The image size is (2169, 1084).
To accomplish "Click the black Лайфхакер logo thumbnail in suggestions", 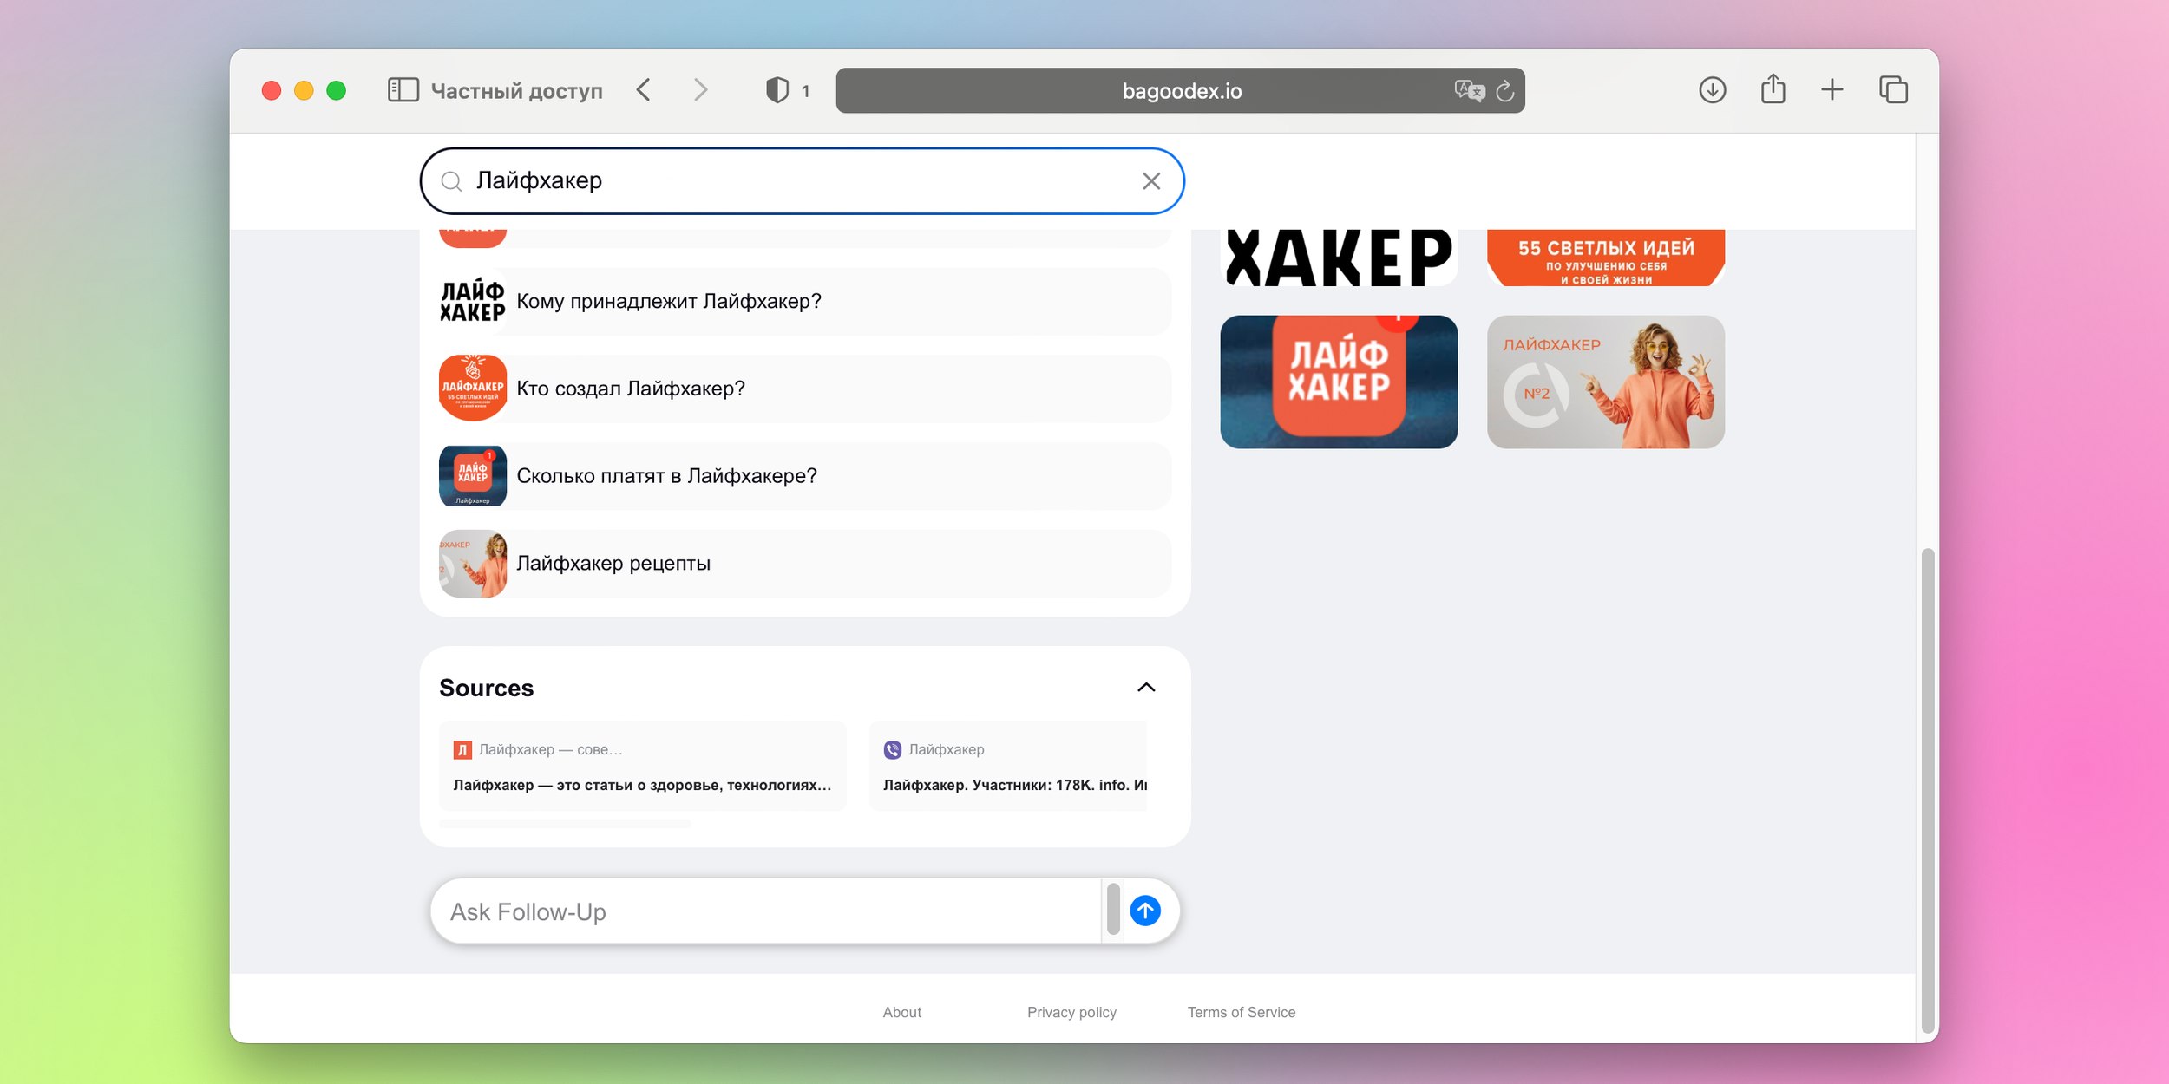I will coord(473,301).
